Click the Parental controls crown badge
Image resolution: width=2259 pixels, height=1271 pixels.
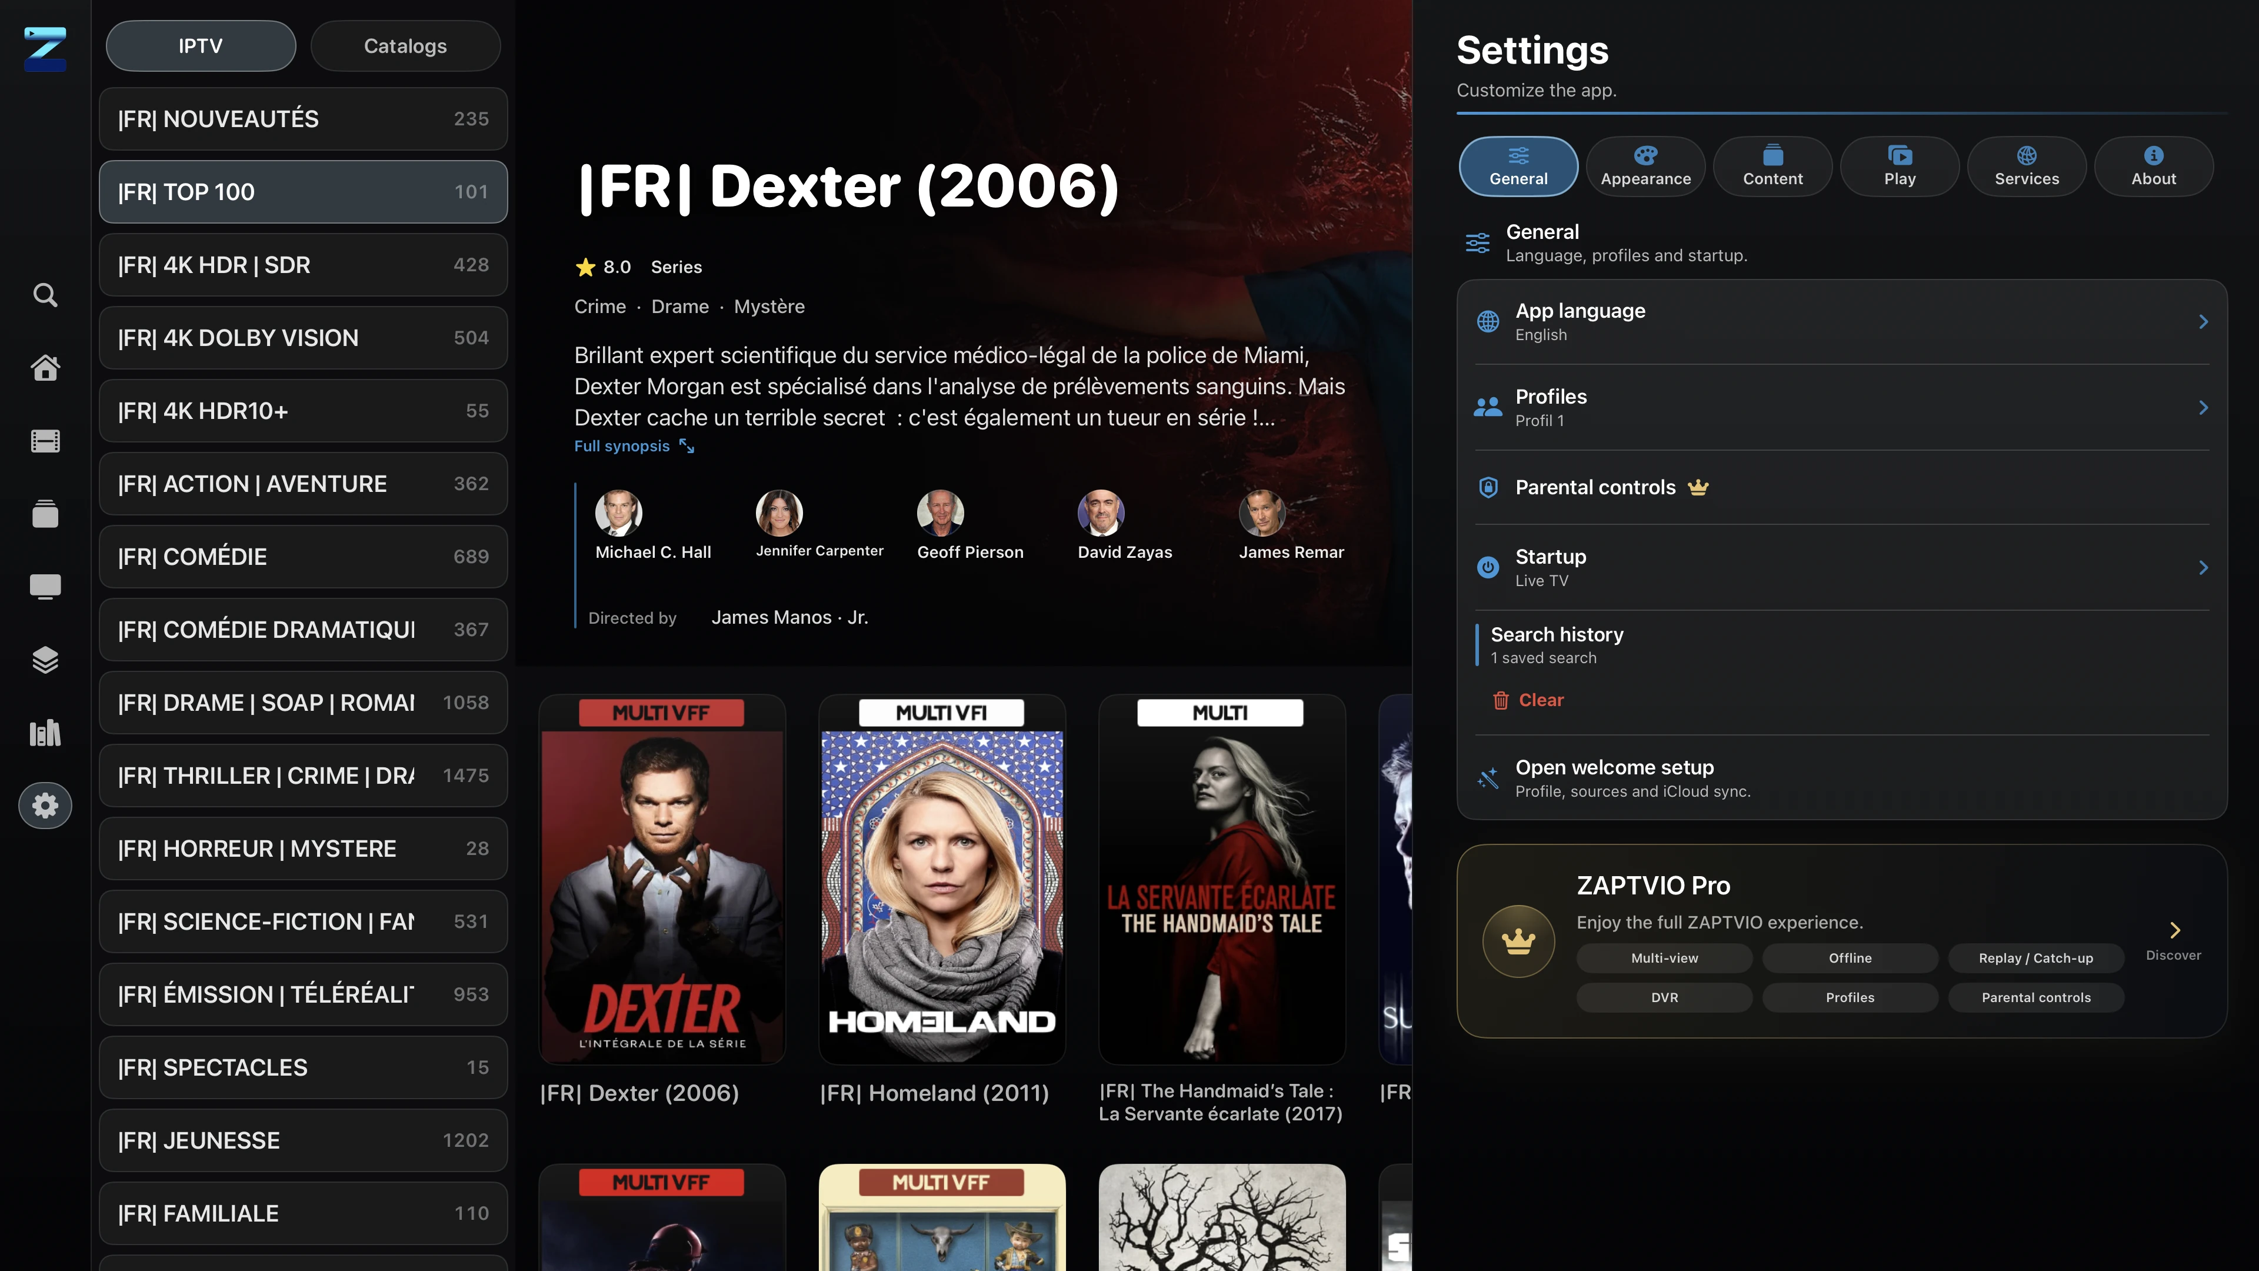[1698, 487]
